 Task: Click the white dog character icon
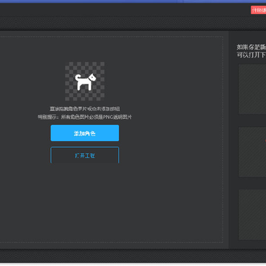[85, 82]
